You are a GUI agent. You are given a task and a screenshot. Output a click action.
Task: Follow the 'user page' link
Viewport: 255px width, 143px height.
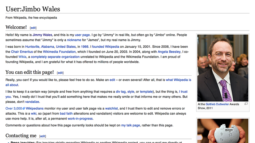click(x=82, y=35)
